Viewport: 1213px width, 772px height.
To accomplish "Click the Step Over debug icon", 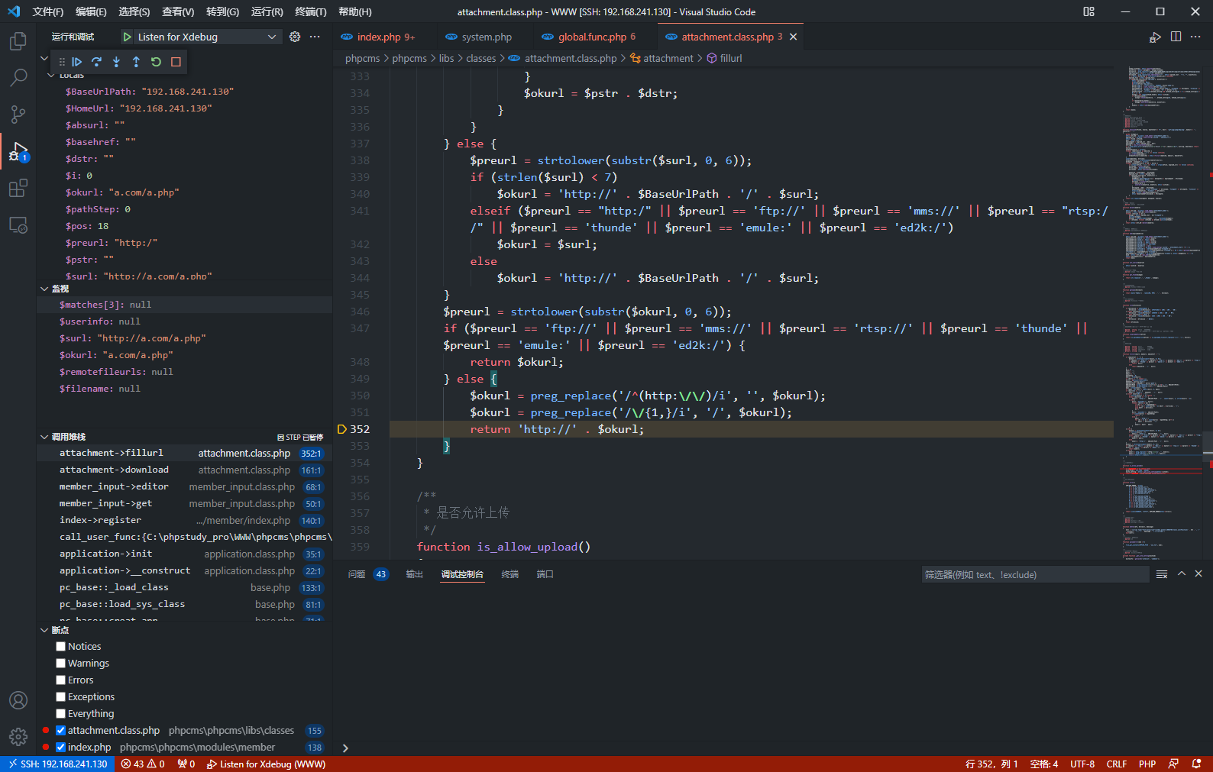I will pyautogui.click(x=96, y=62).
